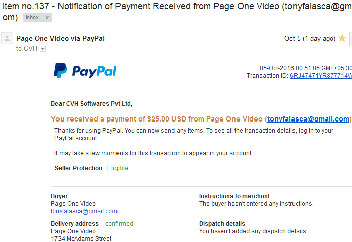Click the partially visible button beside the star
Viewport: 352px width, 242px height.
point(350,39)
